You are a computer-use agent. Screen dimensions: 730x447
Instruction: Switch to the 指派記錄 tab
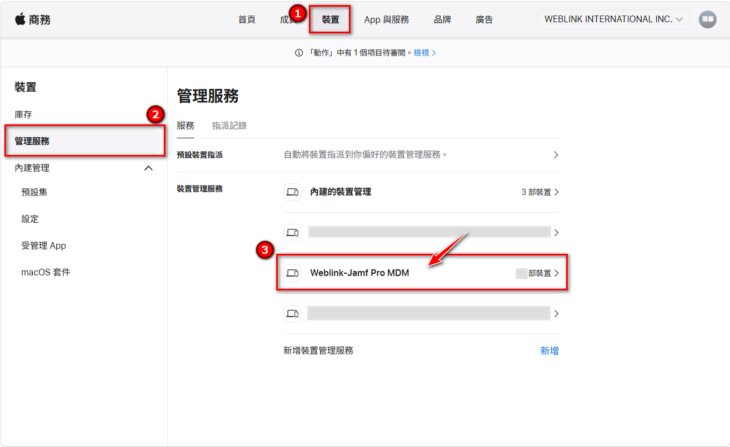coord(229,125)
